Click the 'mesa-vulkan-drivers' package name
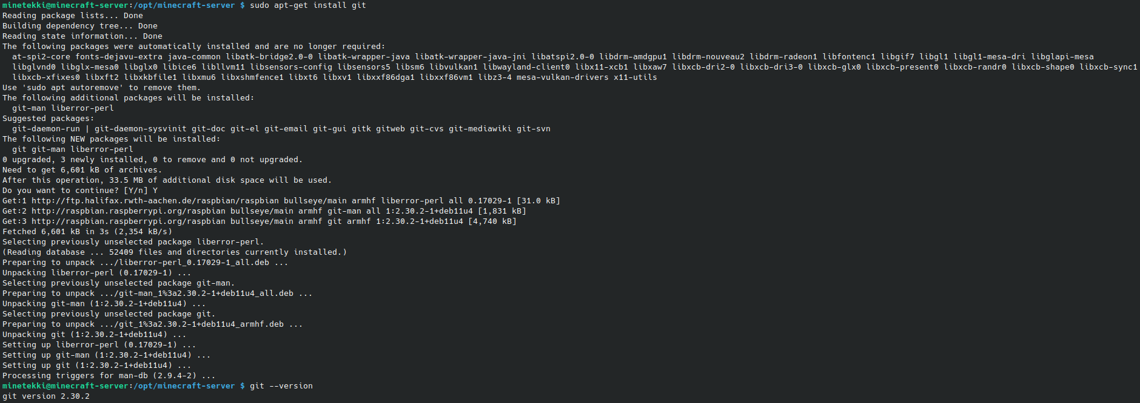This screenshot has width=1140, height=403. [563, 77]
